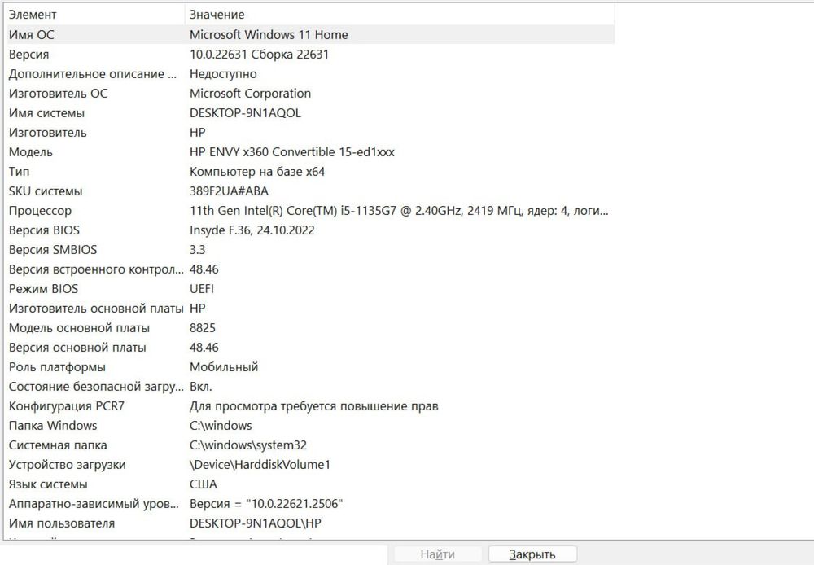Select Дополнительное описание row label
Viewport: 814px width, 565px height.
click(x=93, y=74)
